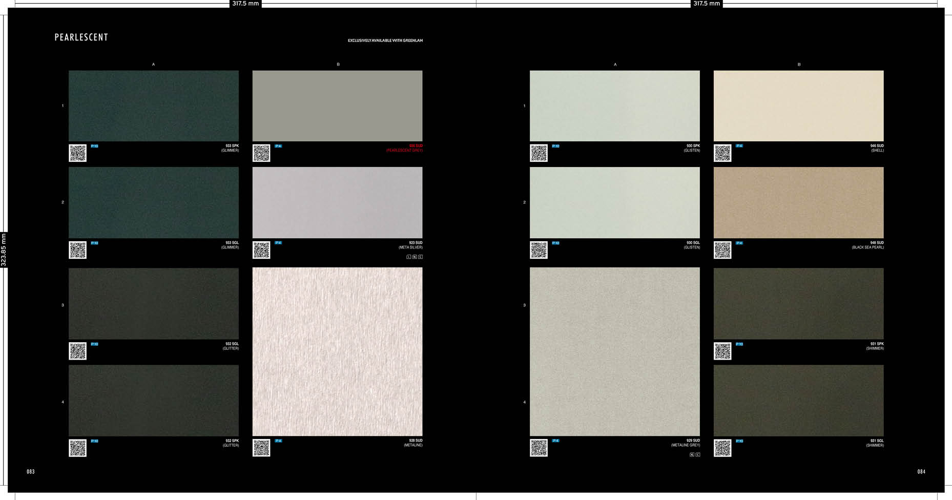Click the QR code for 936 SUD Pearlescent Grey

[x=261, y=153]
